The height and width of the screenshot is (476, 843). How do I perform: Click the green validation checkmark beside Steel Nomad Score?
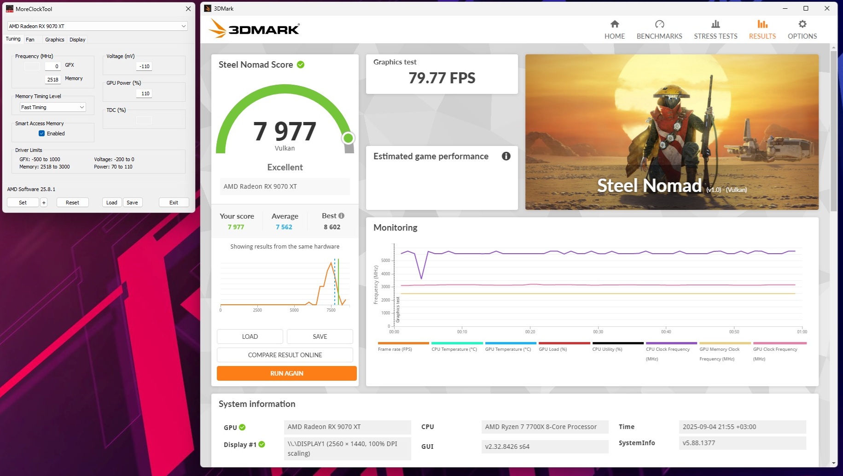[x=301, y=64]
